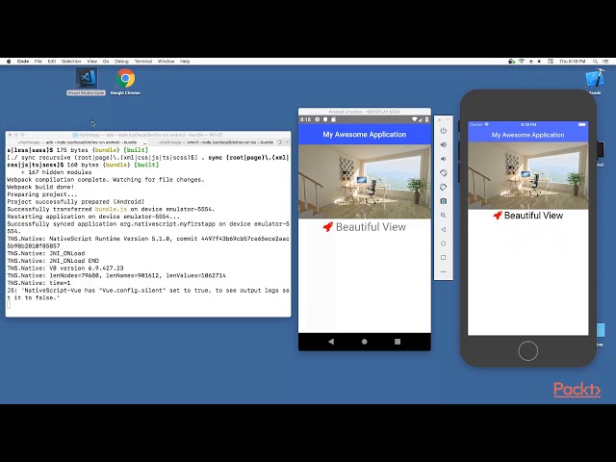Image resolution: width=616 pixels, height=462 pixels.
Task: Click the Overview square in emulator toolbar
Action: point(443,258)
